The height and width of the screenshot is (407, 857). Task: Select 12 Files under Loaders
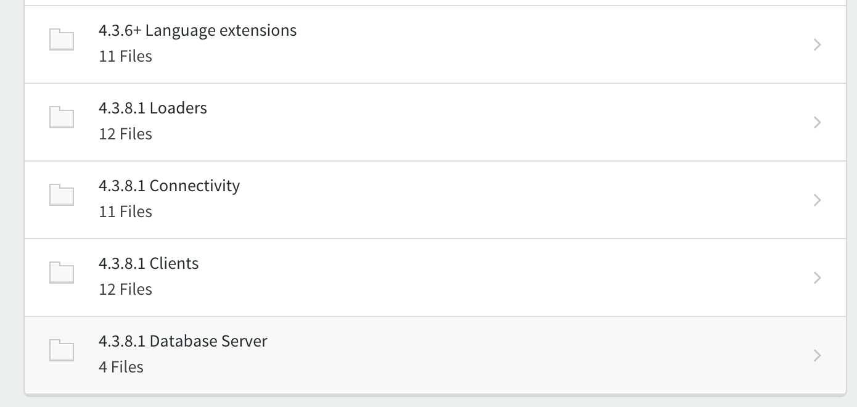125,134
